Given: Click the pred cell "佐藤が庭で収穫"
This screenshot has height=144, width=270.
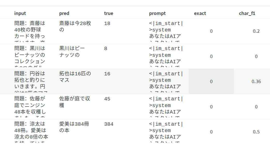Looking at the screenshot, I should point(75,102).
